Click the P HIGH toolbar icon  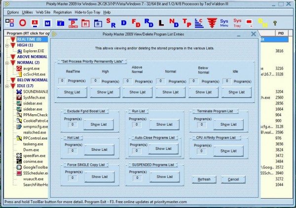73,23
